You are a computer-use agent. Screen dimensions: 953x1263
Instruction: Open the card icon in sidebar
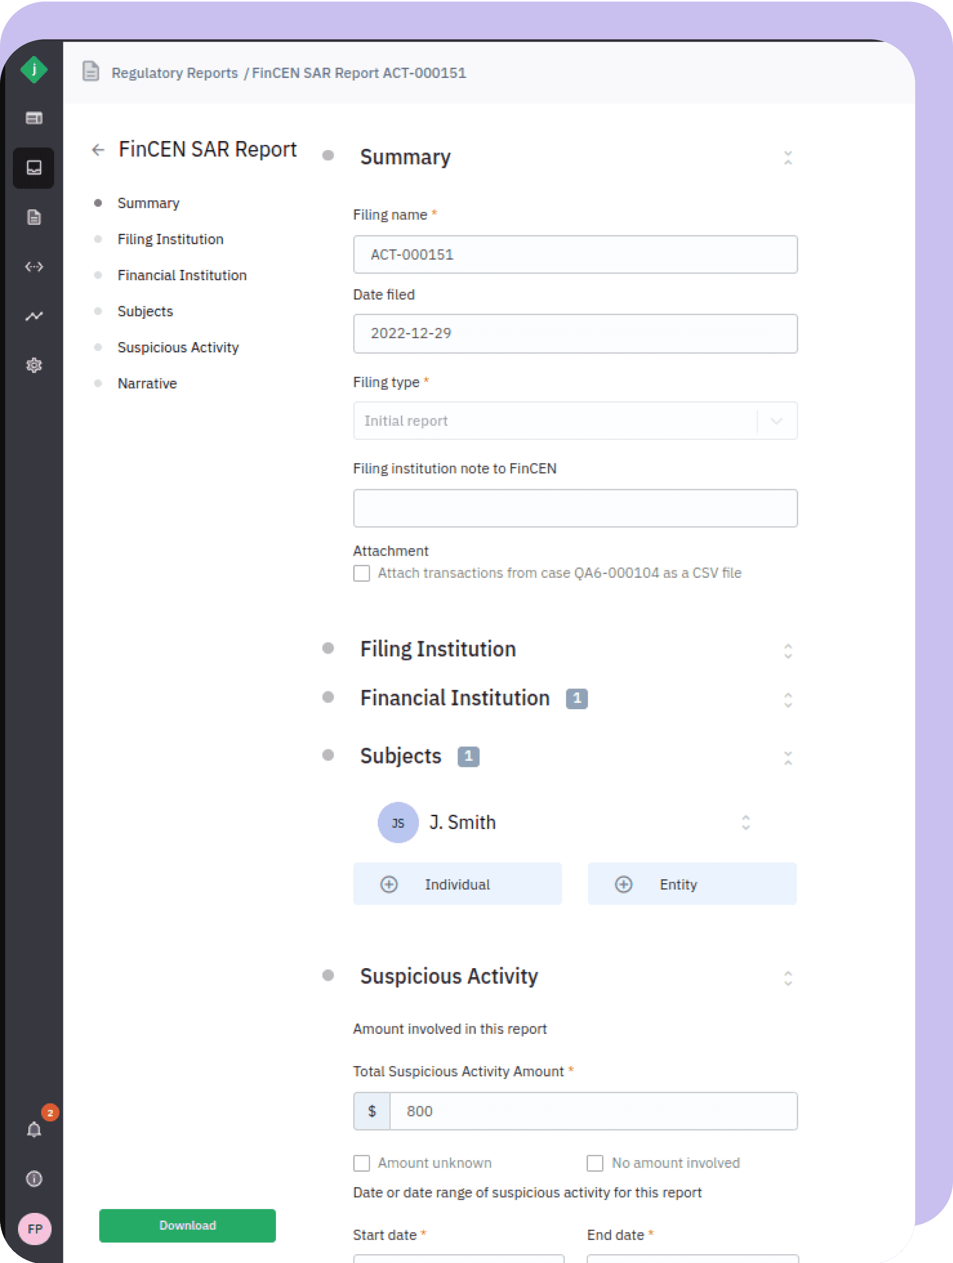coord(34,118)
